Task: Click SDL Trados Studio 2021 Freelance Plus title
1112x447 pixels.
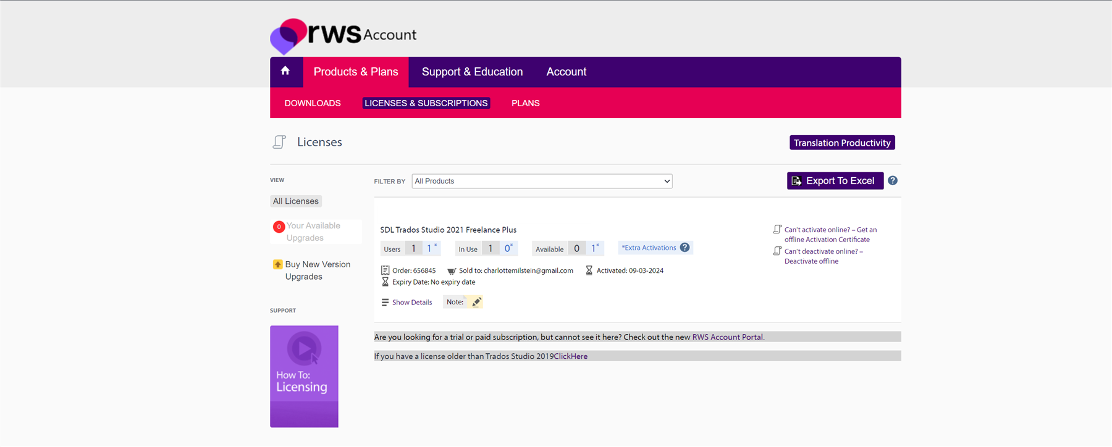Action: pos(449,230)
